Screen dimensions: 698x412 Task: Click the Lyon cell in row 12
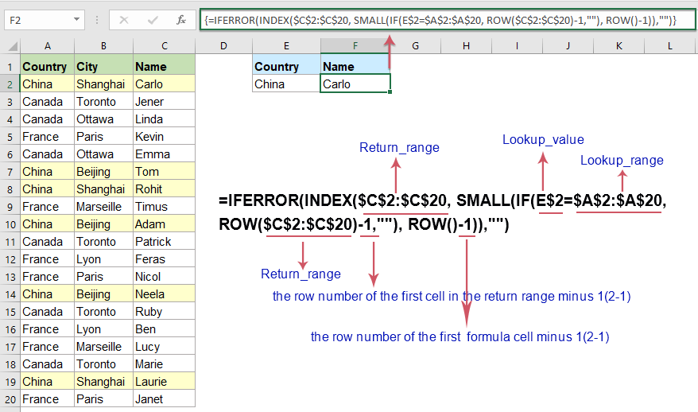click(103, 259)
